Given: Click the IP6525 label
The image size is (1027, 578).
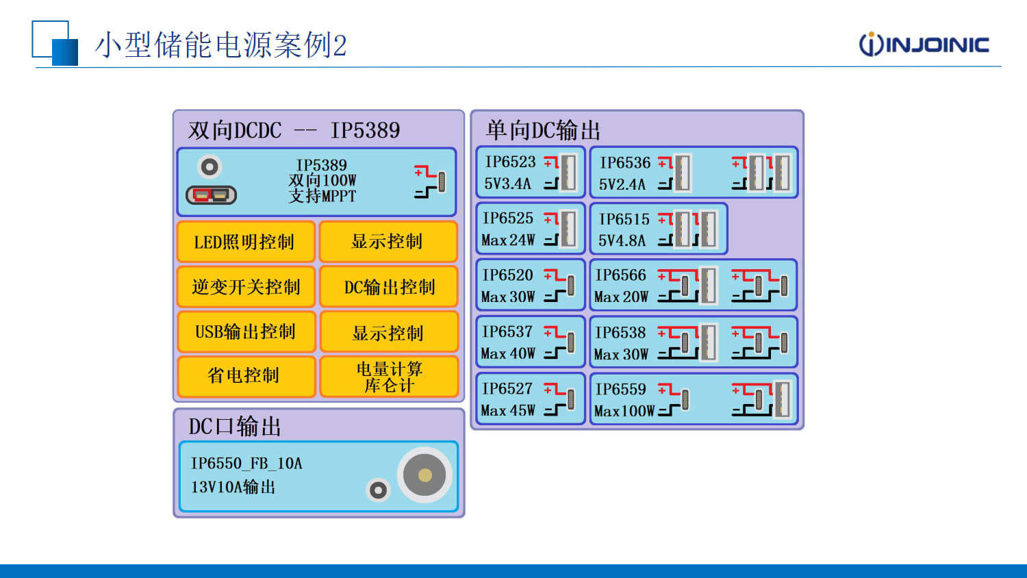Looking at the screenshot, I should tap(507, 218).
